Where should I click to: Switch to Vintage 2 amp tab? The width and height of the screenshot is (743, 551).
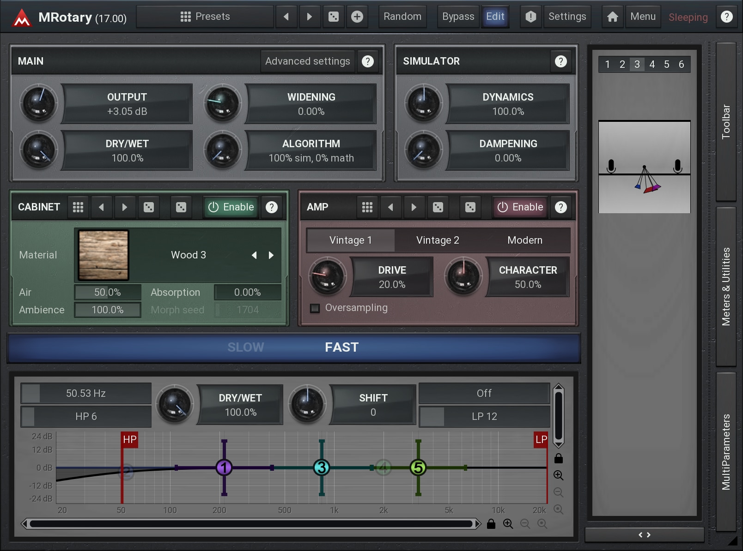pyautogui.click(x=437, y=240)
